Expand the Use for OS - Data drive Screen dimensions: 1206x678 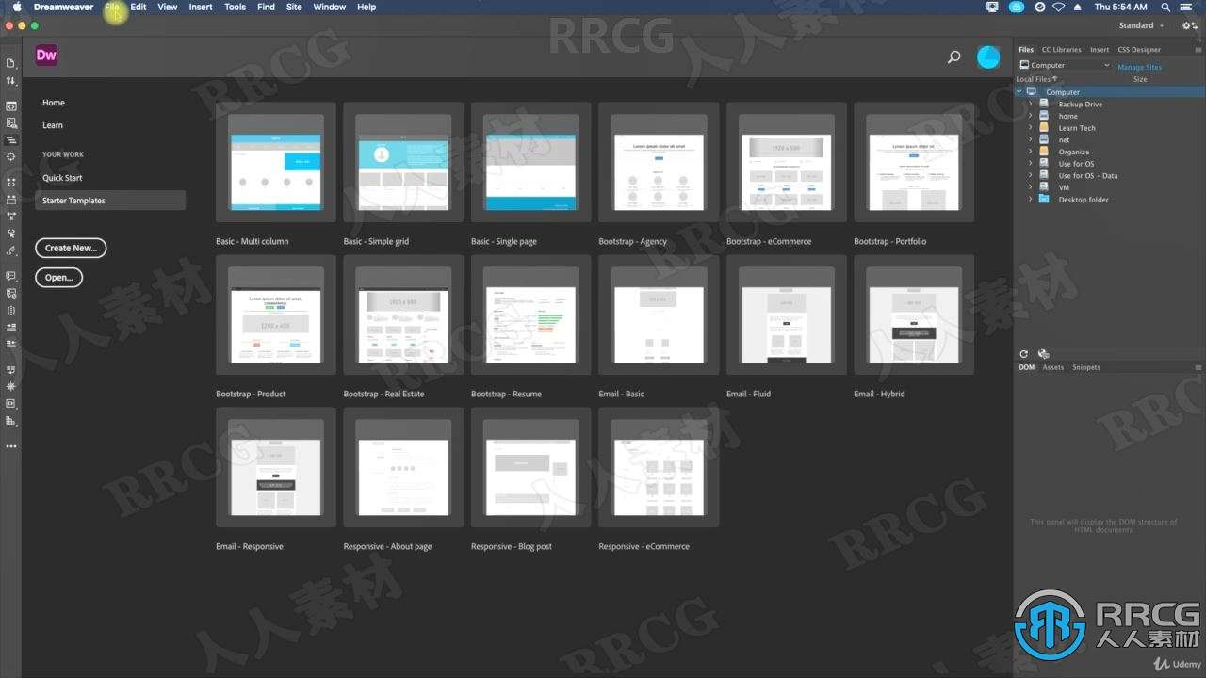point(1030,175)
